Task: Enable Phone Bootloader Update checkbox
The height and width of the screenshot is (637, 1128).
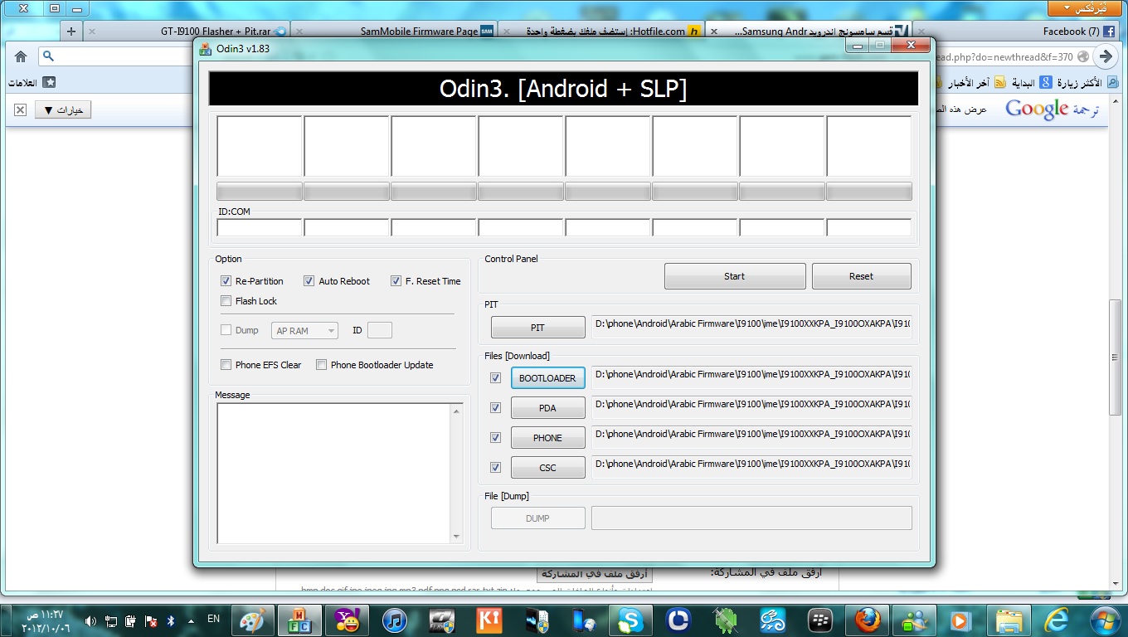Action: tap(321, 365)
